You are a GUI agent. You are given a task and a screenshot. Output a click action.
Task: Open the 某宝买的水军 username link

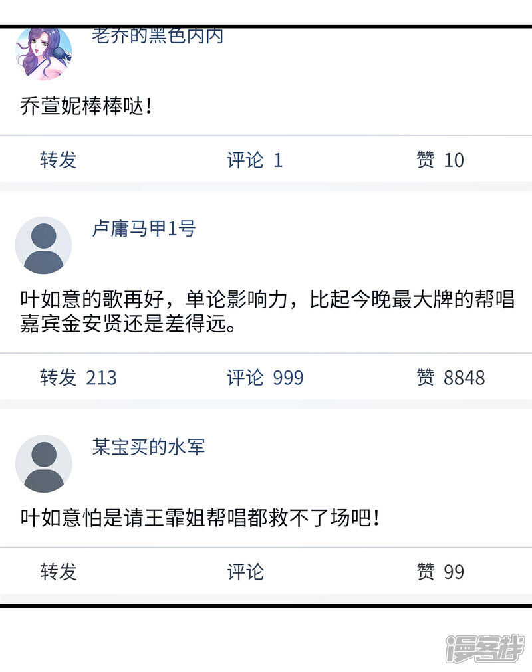(x=148, y=447)
